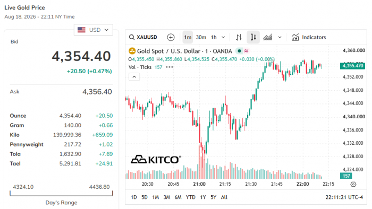
Task: Select the Kilo row label
Action: pos(14,135)
